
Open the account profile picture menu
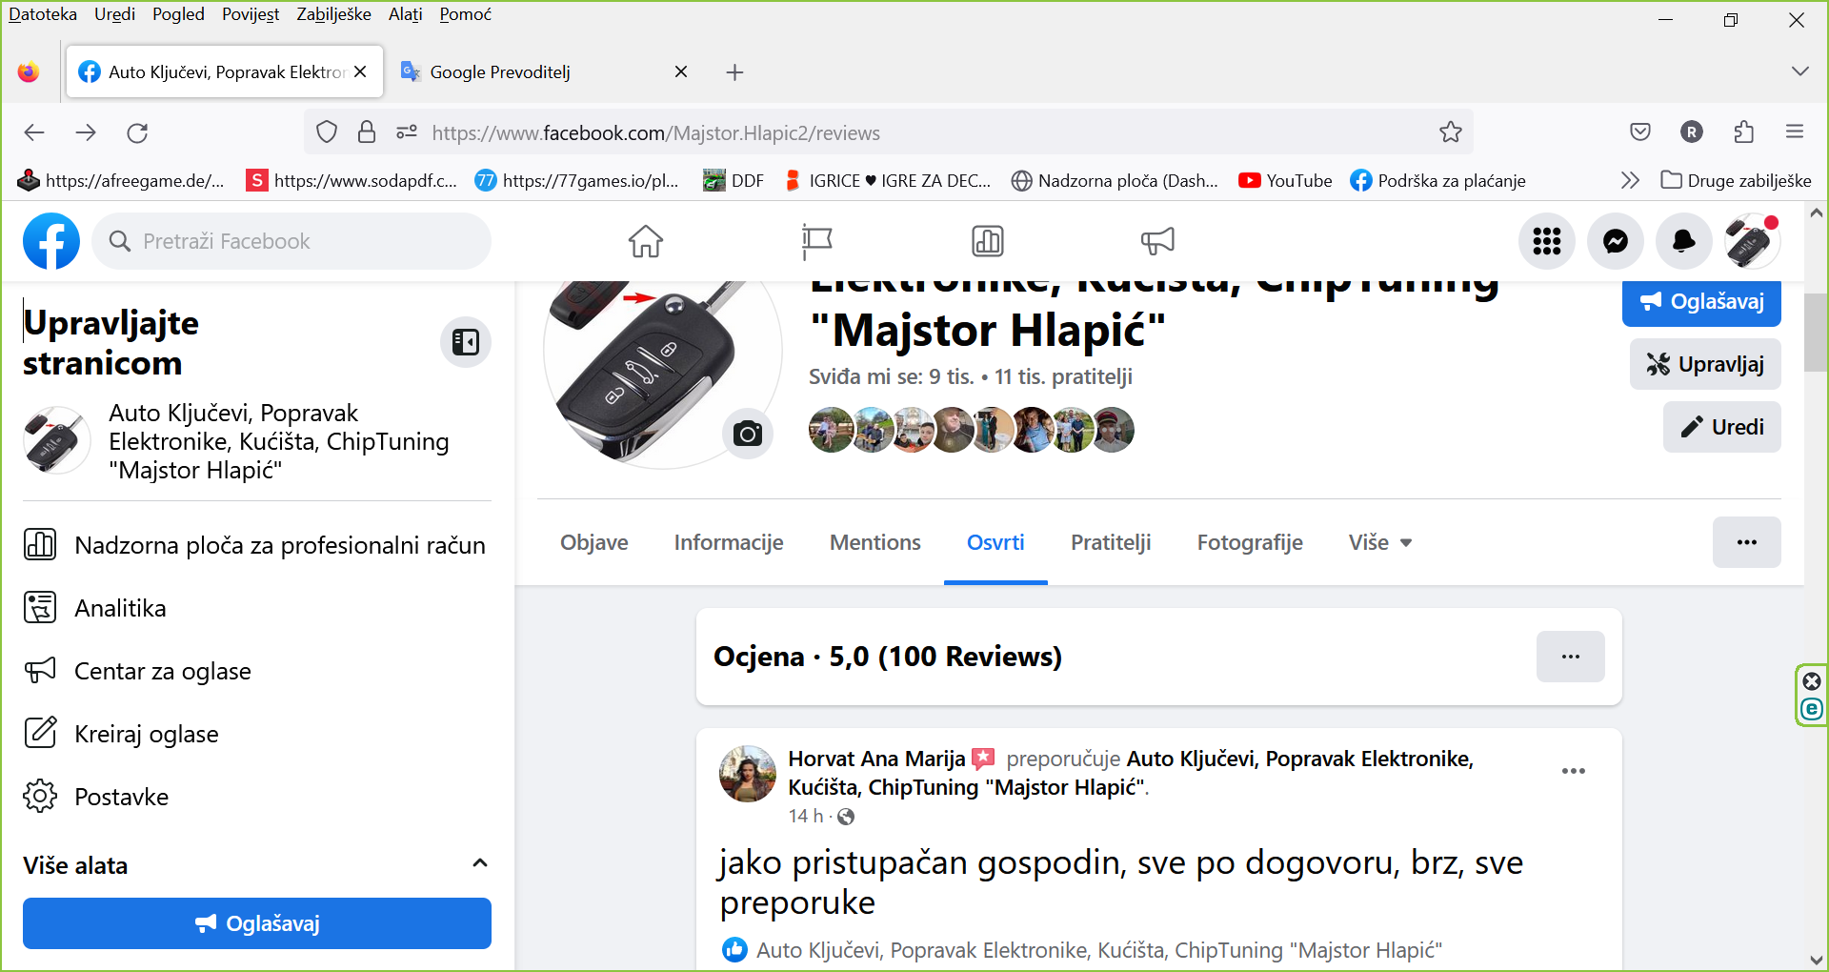point(1753,241)
